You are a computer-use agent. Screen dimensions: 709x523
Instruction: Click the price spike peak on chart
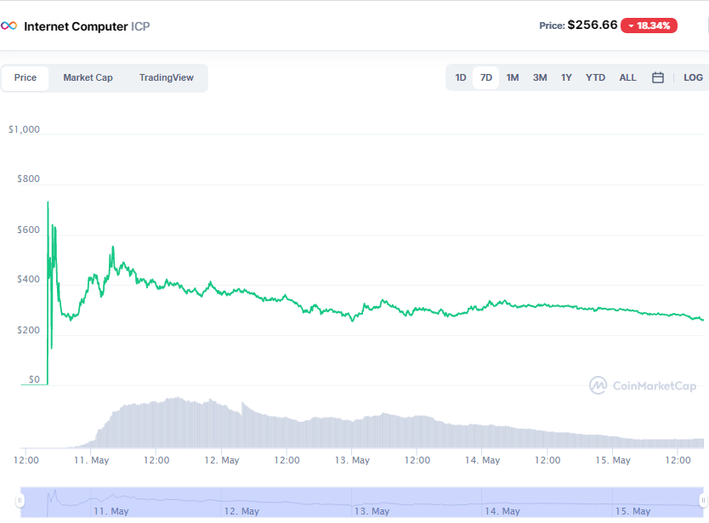(x=48, y=202)
